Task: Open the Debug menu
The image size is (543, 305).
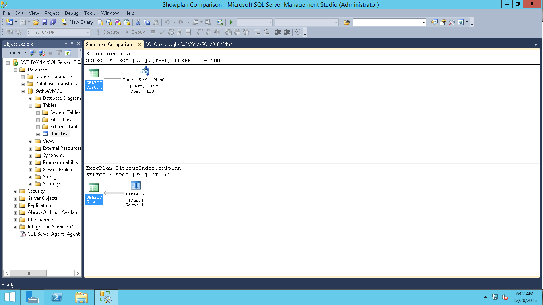Action: (72, 13)
